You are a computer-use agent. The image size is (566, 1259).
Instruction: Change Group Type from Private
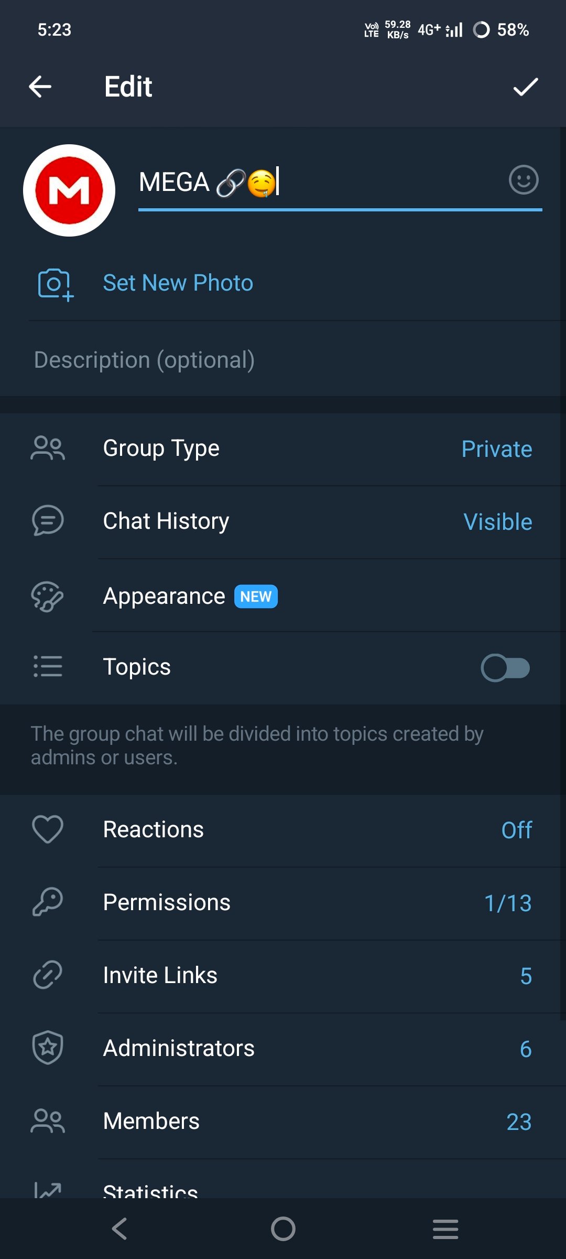tap(283, 449)
